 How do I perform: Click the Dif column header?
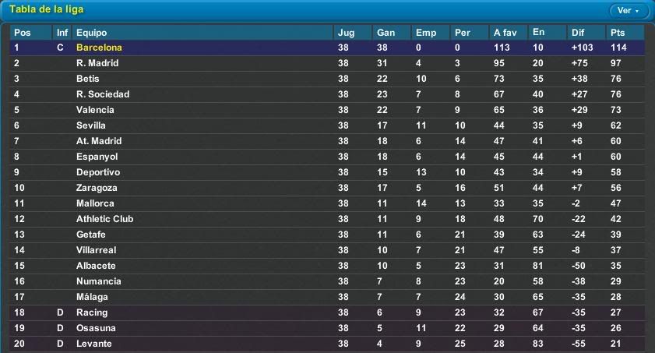[x=578, y=33]
